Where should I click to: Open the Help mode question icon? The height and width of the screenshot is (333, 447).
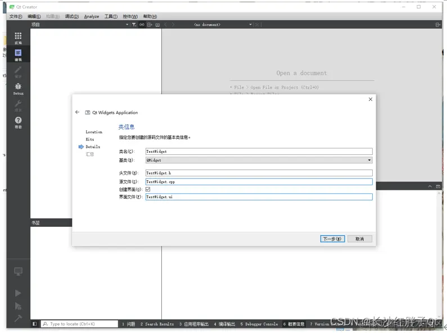pyautogui.click(x=18, y=122)
